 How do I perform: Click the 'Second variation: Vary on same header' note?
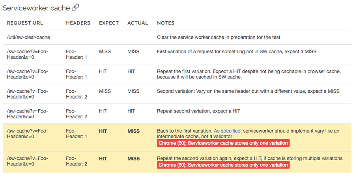(x=248, y=91)
